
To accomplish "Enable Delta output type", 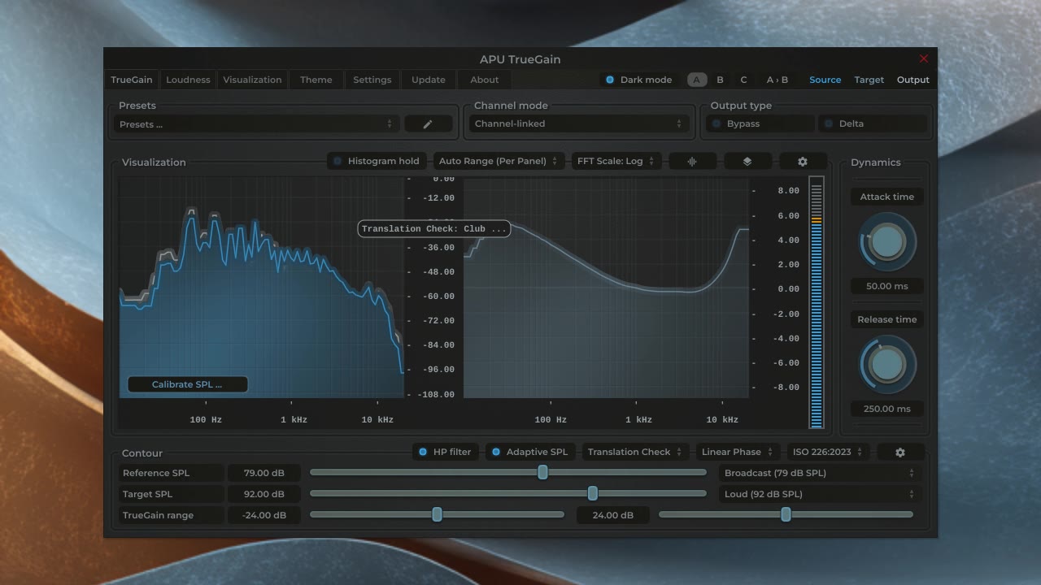I will pos(873,124).
